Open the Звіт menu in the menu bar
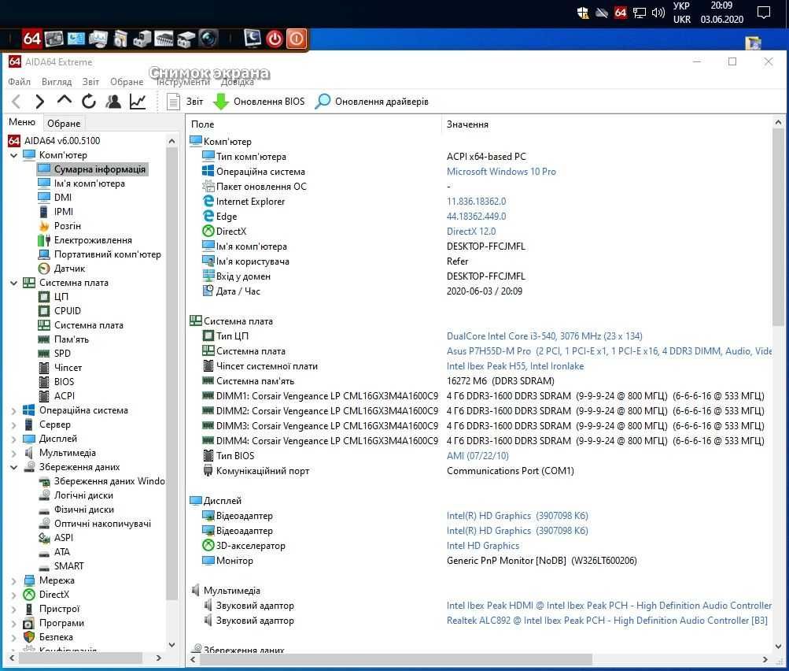The width and height of the screenshot is (789, 671). 90,82
